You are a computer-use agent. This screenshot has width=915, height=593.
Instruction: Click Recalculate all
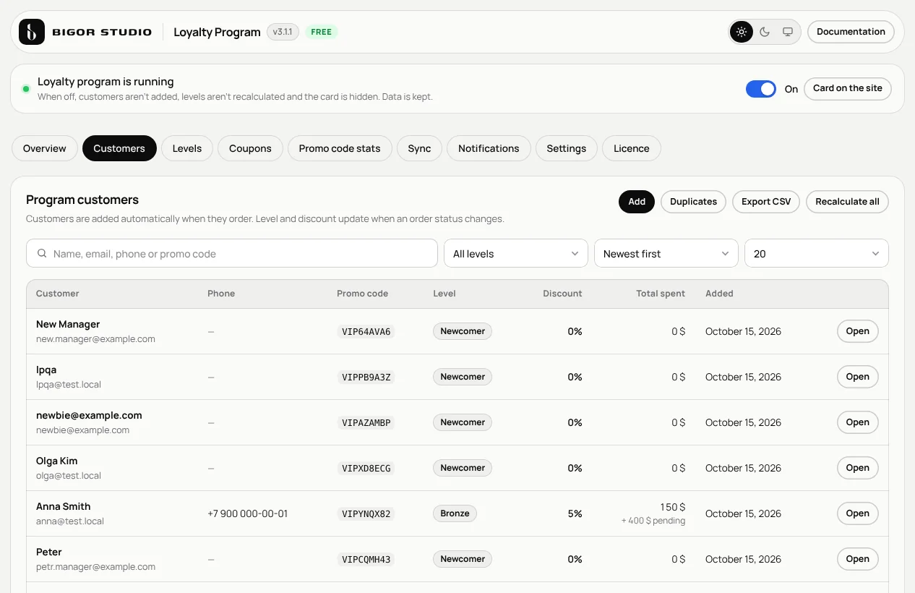[x=847, y=202]
